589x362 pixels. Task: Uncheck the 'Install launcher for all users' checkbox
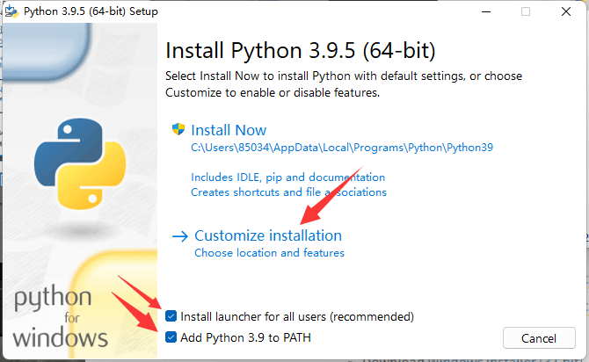point(171,315)
